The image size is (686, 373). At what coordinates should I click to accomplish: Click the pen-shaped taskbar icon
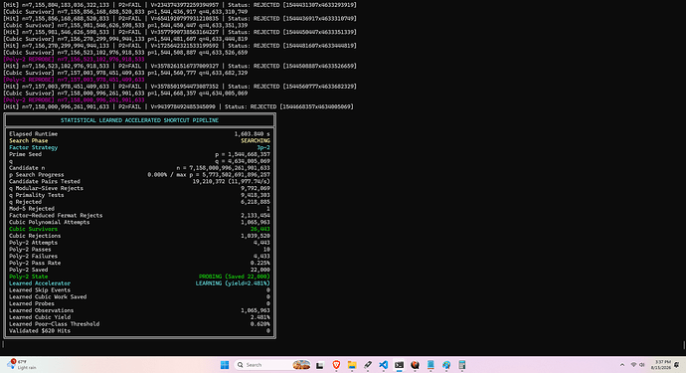pyautogui.click(x=368, y=365)
